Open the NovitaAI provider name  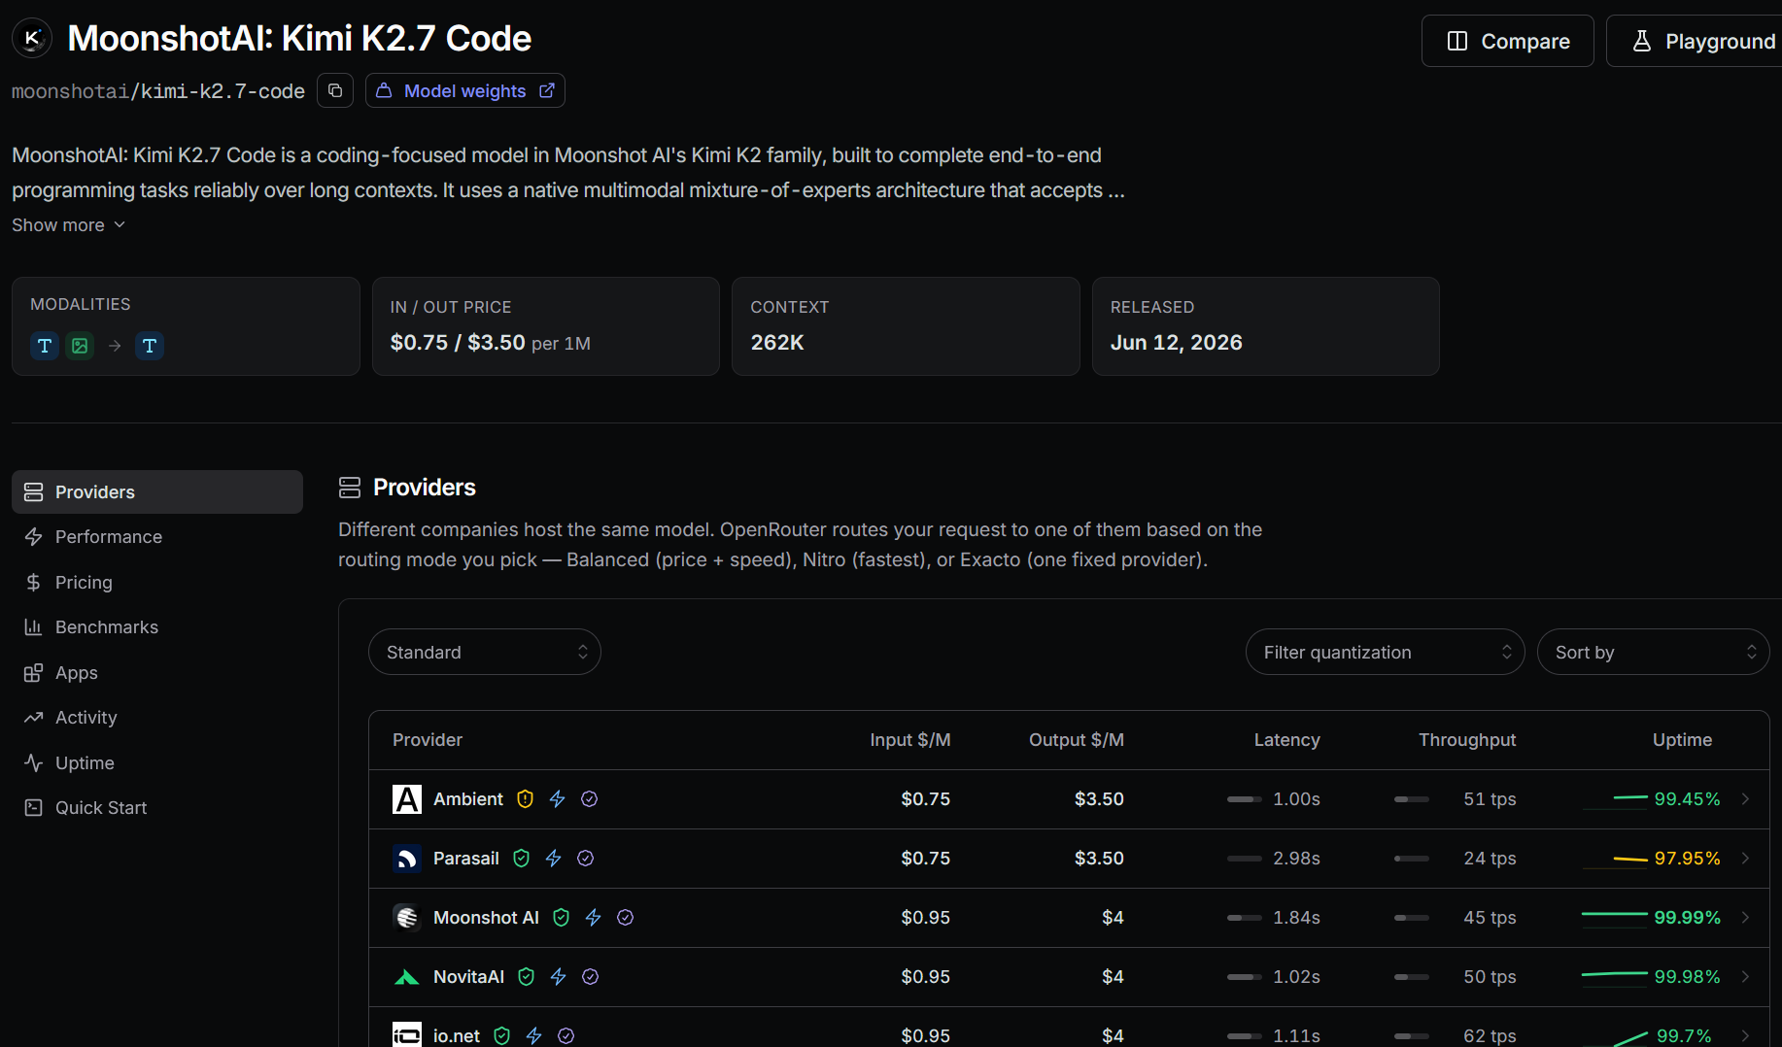(x=468, y=977)
